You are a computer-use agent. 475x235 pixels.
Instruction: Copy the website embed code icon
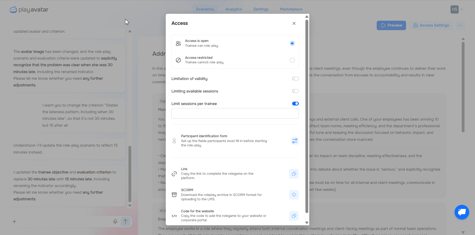point(294,216)
